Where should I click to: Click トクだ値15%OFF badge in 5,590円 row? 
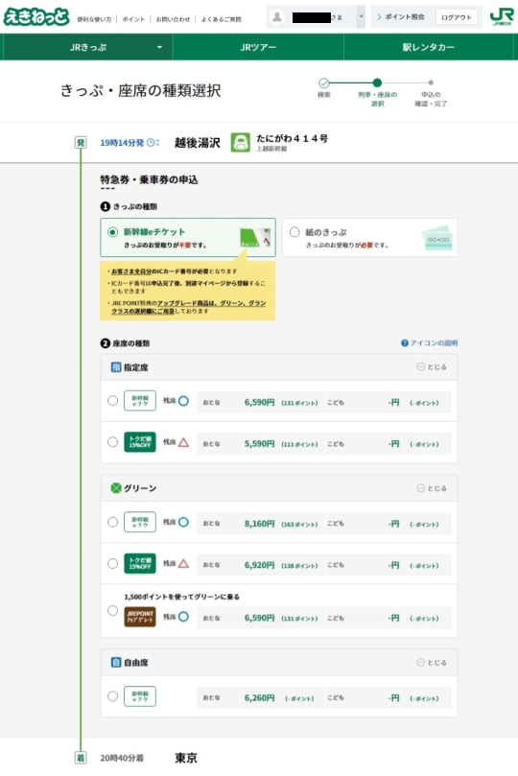point(140,442)
